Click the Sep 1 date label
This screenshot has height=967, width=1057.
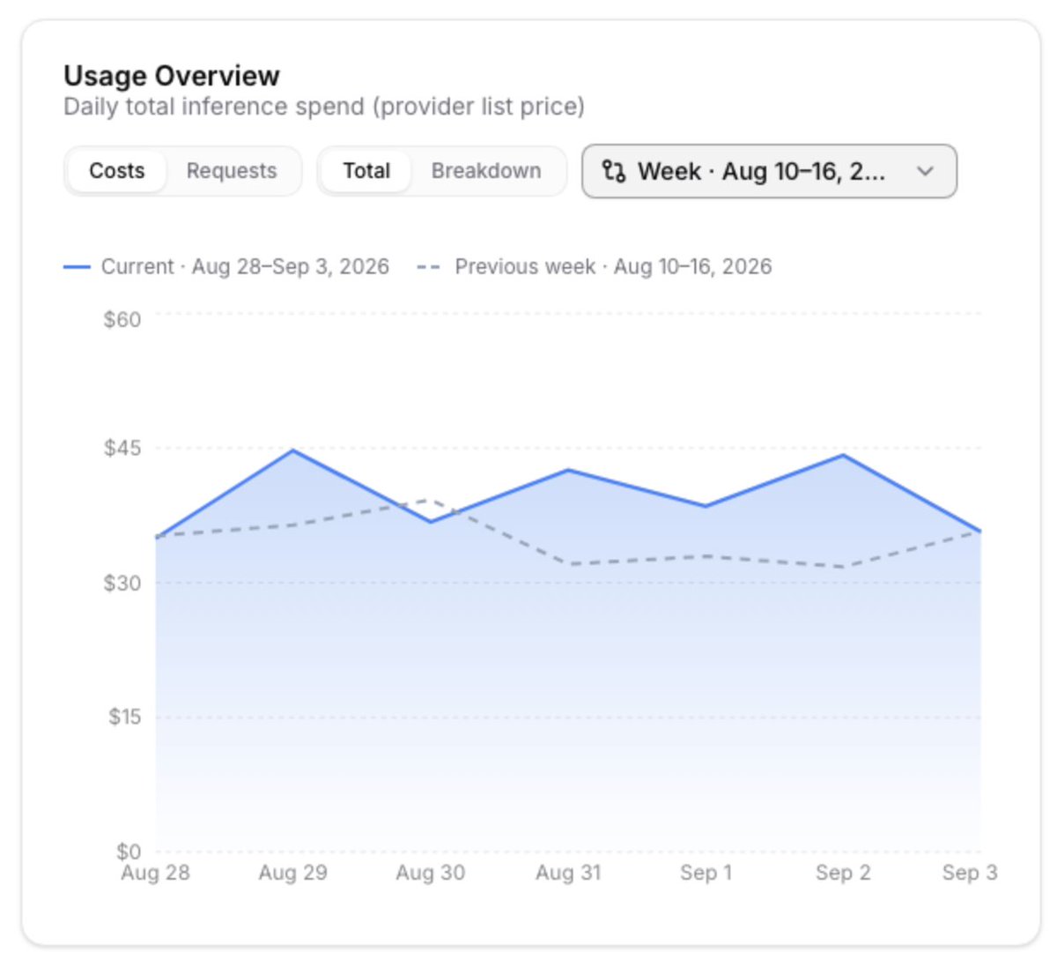(x=706, y=873)
